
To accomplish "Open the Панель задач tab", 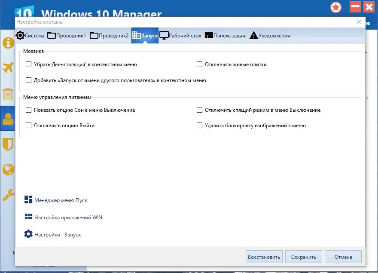I will click(x=225, y=36).
